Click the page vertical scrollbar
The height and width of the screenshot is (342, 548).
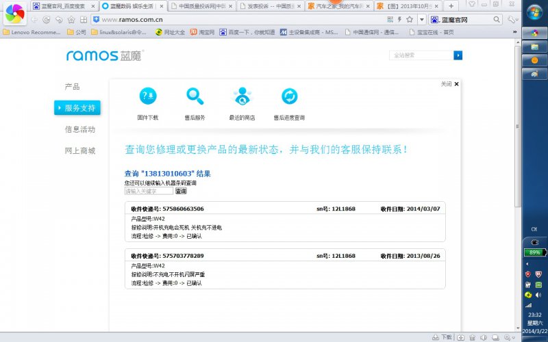[518, 126]
